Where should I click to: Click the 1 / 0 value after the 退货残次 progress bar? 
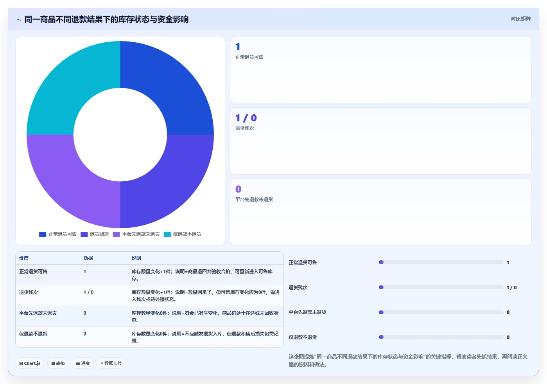[511, 288]
